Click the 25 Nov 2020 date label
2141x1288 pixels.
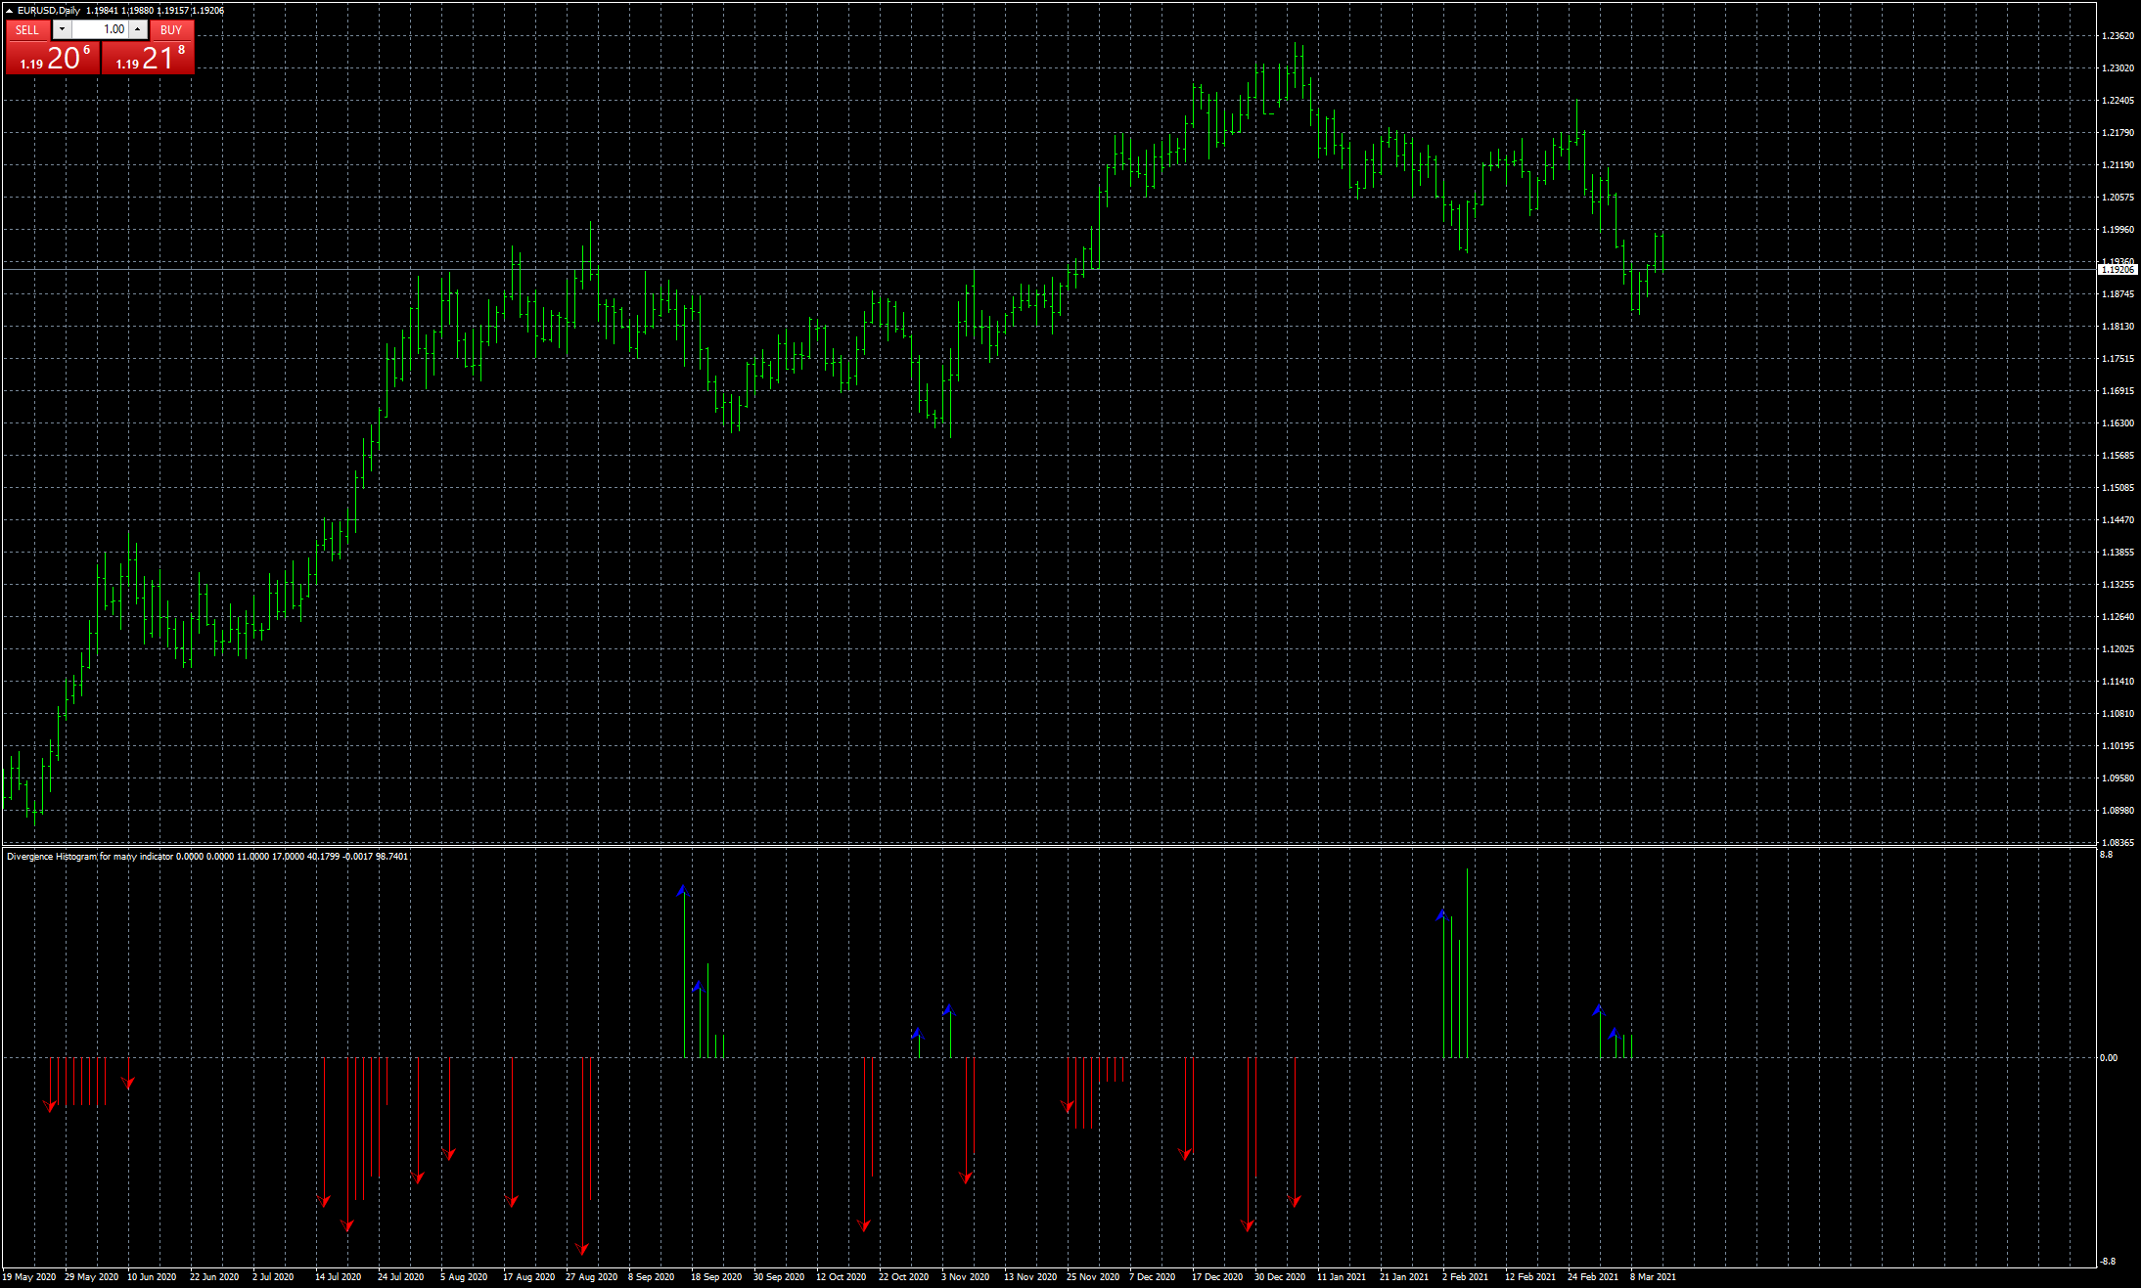(x=1093, y=1277)
